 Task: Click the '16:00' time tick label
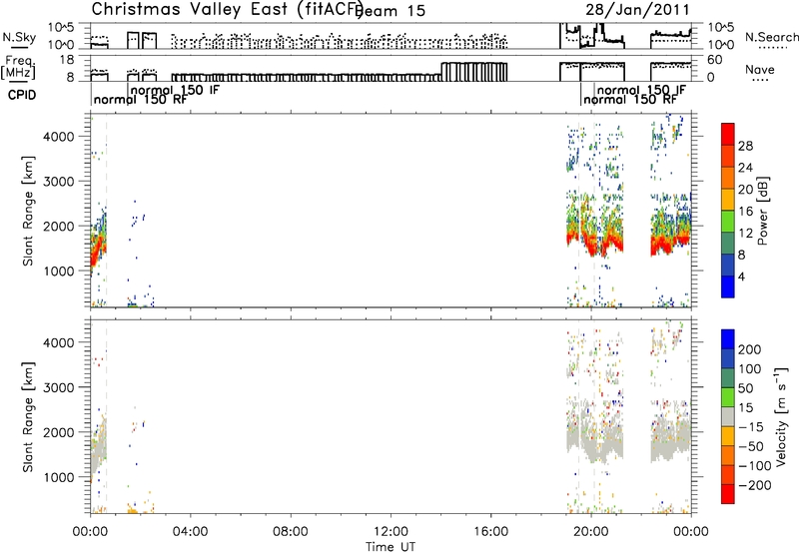[x=490, y=532]
